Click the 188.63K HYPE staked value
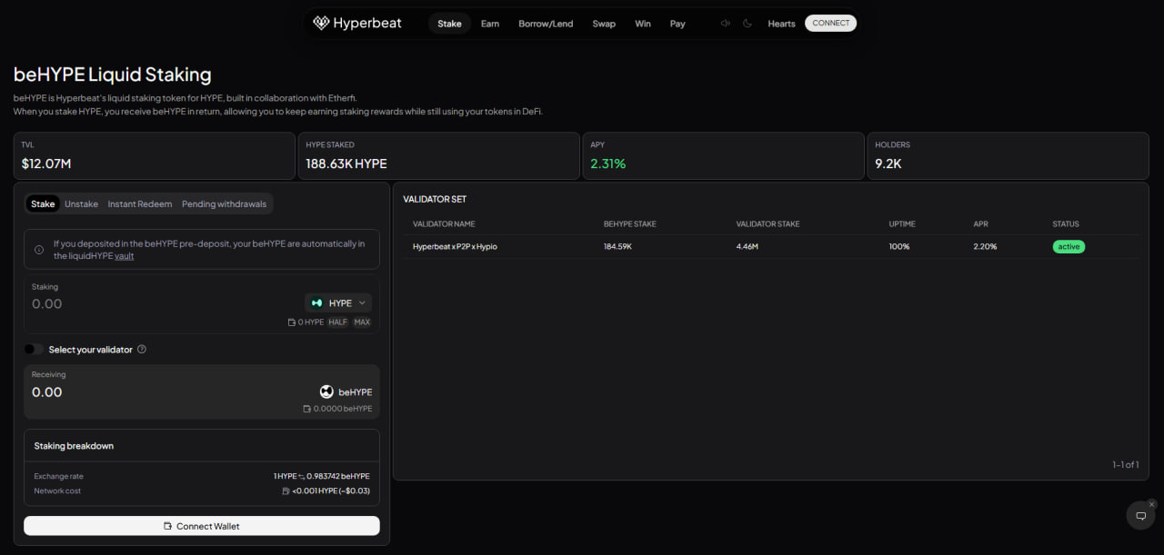The width and height of the screenshot is (1164, 555). tap(346, 164)
